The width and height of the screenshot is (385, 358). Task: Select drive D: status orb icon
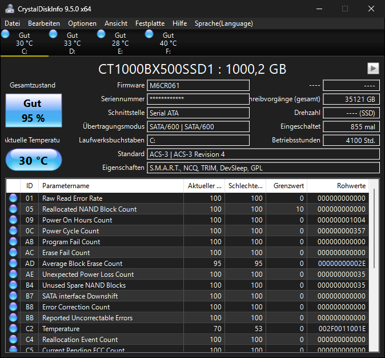(x=54, y=34)
